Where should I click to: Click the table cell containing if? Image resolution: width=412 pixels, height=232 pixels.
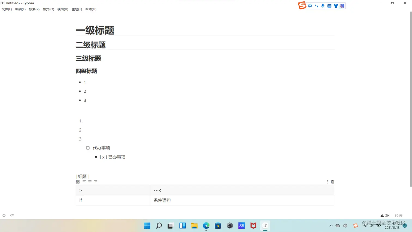[x=113, y=200]
